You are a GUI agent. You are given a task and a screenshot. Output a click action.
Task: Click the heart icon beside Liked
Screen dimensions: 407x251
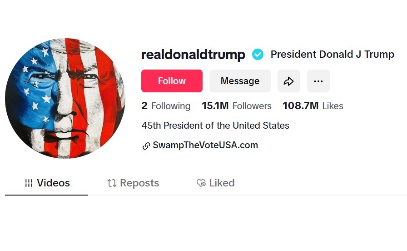coord(201,183)
